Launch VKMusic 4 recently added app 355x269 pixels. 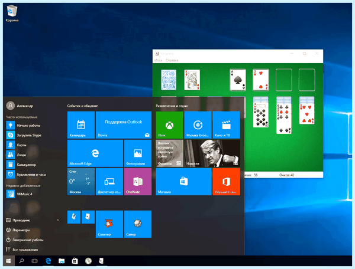[x=20, y=194]
